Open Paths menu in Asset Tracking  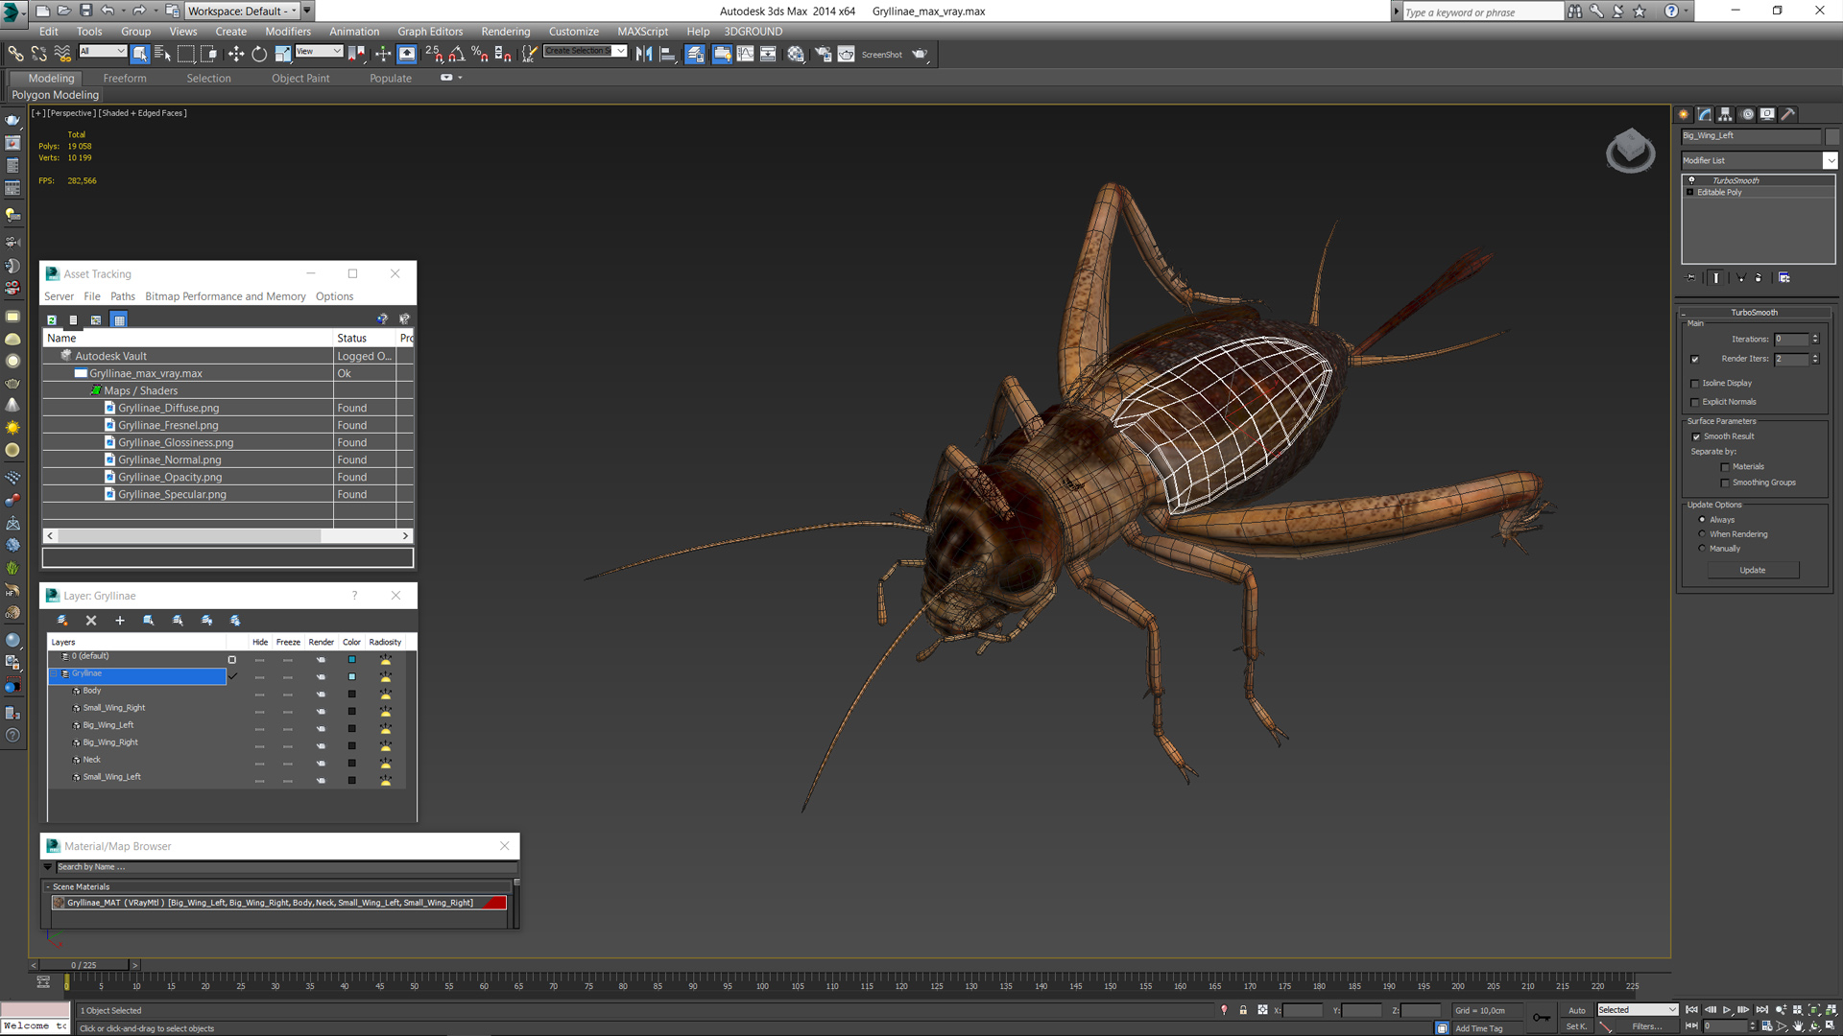coord(123,296)
